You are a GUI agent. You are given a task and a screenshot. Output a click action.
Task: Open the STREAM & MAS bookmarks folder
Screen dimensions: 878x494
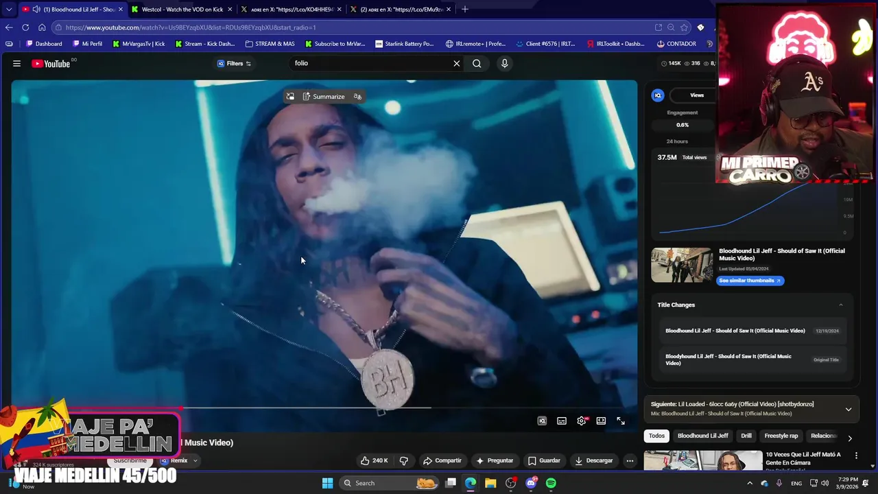270,44
